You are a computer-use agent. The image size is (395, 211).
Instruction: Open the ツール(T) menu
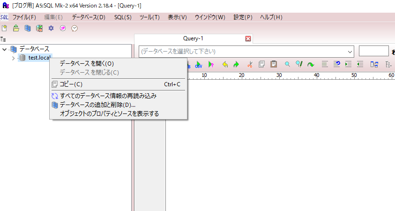[149, 17]
